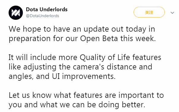Click the phrase "UI improvements"
The width and height of the screenshot is (179, 112).
coord(84,76)
